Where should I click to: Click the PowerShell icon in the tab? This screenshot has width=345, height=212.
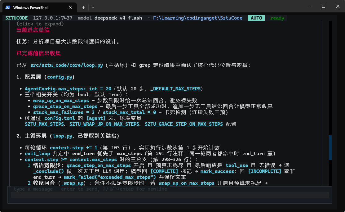coord(8,7)
